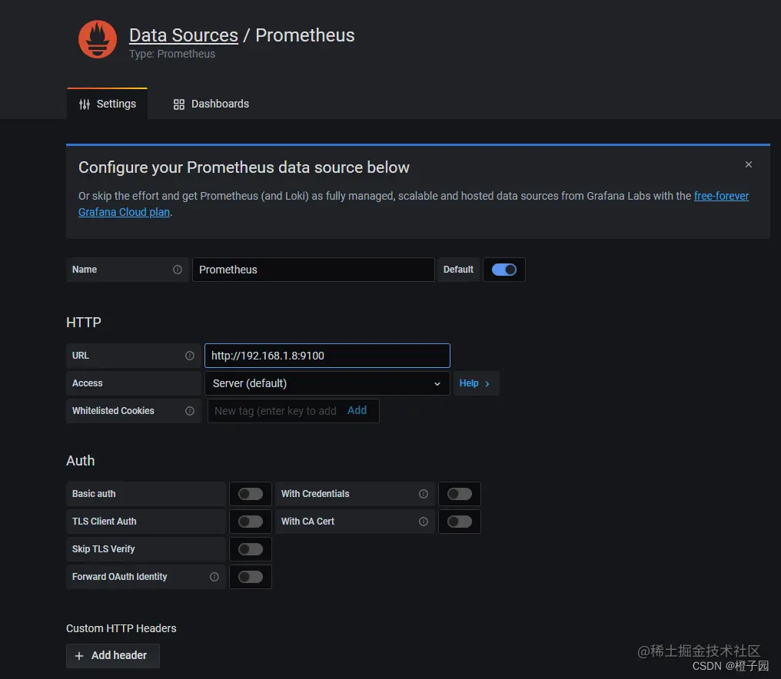Click the URL input field
This screenshot has height=679, width=781.
coord(327,356)
